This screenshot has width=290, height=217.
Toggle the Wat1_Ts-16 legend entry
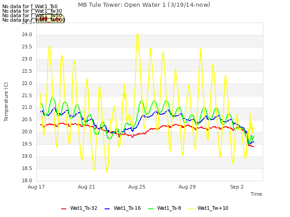pos(123,208)
